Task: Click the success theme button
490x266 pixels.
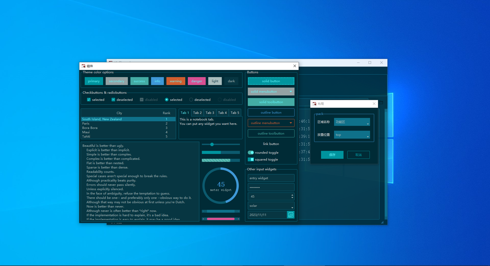Action: (x=139, y=81)
